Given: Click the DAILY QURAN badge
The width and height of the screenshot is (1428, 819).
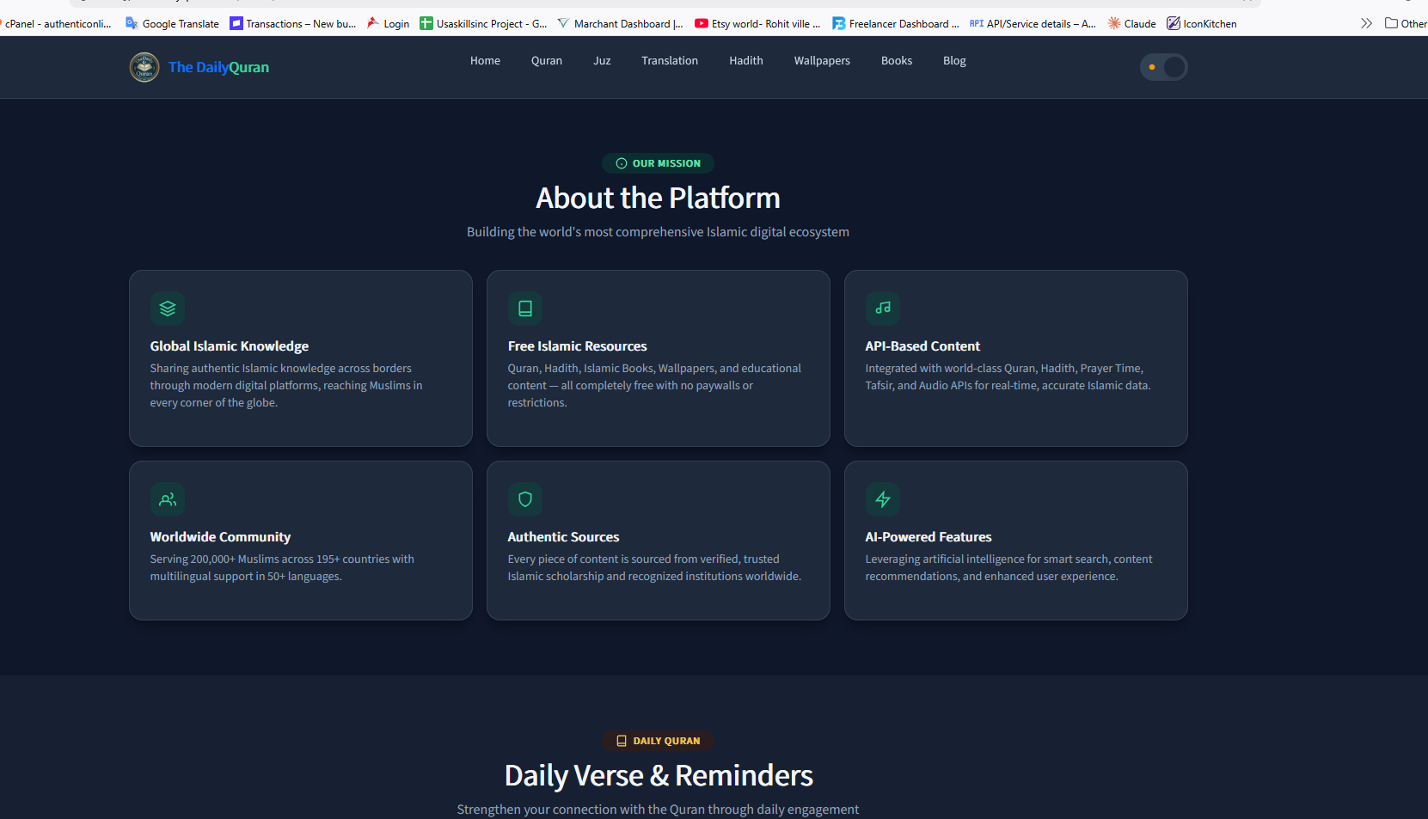Looking at the screenshot, I should [658, 741].
